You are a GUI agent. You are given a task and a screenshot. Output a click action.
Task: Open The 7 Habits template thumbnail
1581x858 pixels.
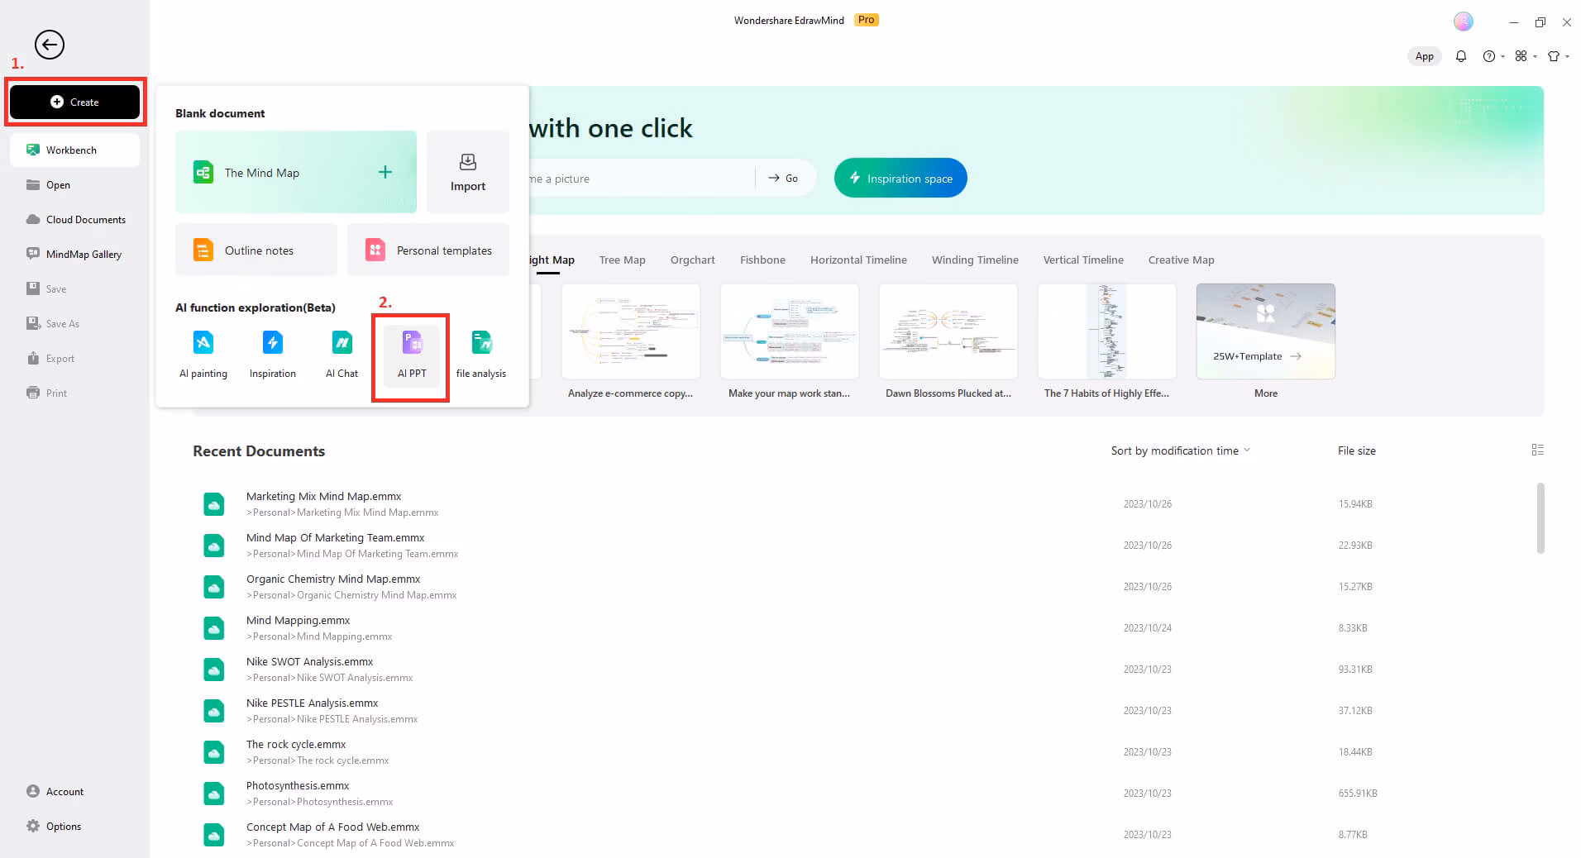[x=1107, y=331]
